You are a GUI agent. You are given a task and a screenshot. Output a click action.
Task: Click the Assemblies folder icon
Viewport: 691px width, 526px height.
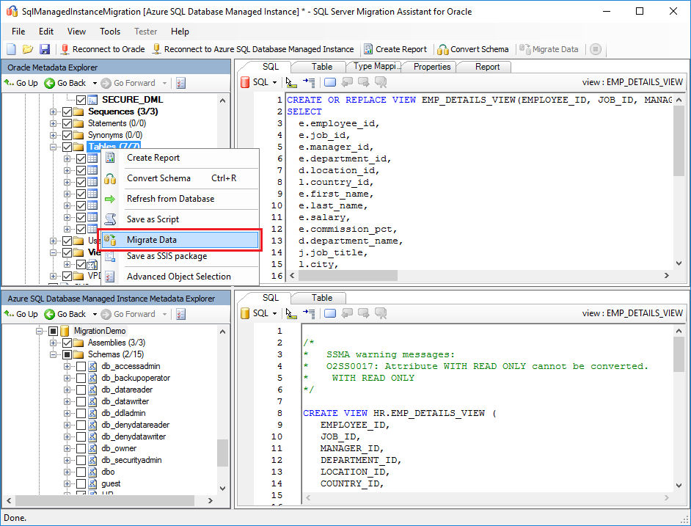coord(78,343)
